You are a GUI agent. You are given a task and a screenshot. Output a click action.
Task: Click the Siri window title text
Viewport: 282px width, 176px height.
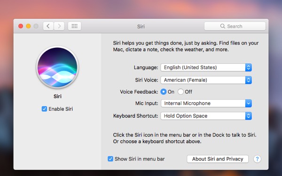coord(141,26)
